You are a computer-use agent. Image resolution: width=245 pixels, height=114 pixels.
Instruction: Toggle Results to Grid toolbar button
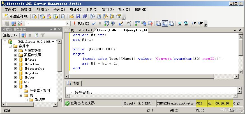pyautogui.click(x=165, y=23)
